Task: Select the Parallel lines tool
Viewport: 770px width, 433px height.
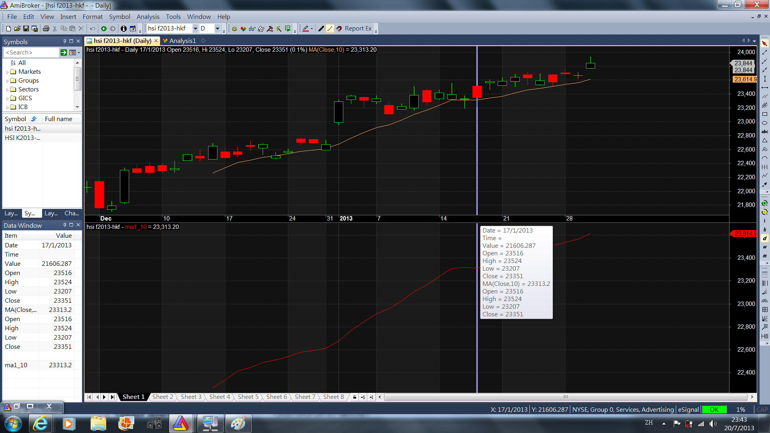Action: (x=765, y=96)
